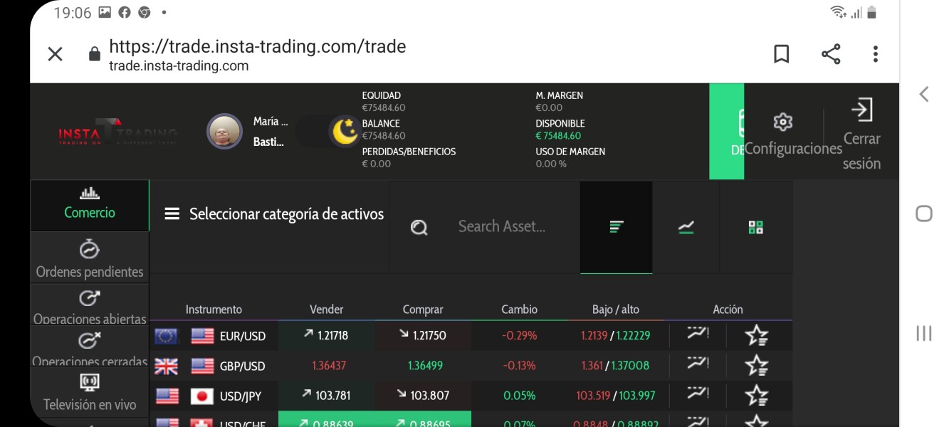Viewport: 949px width, 427px height.
Task: Bookmark this page in the browser bar
Action: (x=782, y=54)
